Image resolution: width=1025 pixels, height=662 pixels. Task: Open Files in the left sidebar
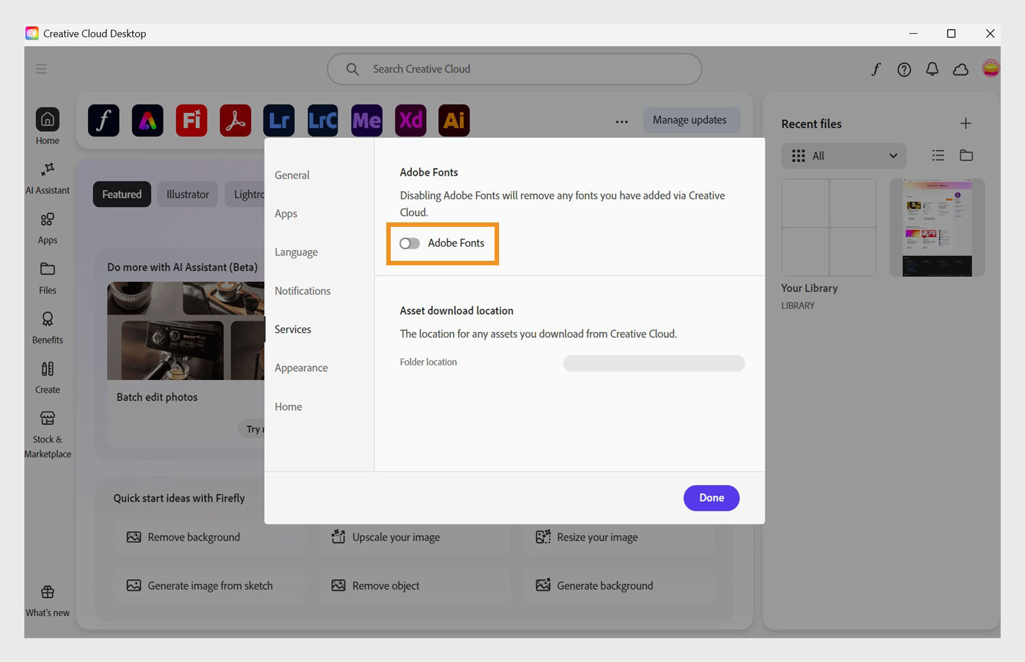47,278
